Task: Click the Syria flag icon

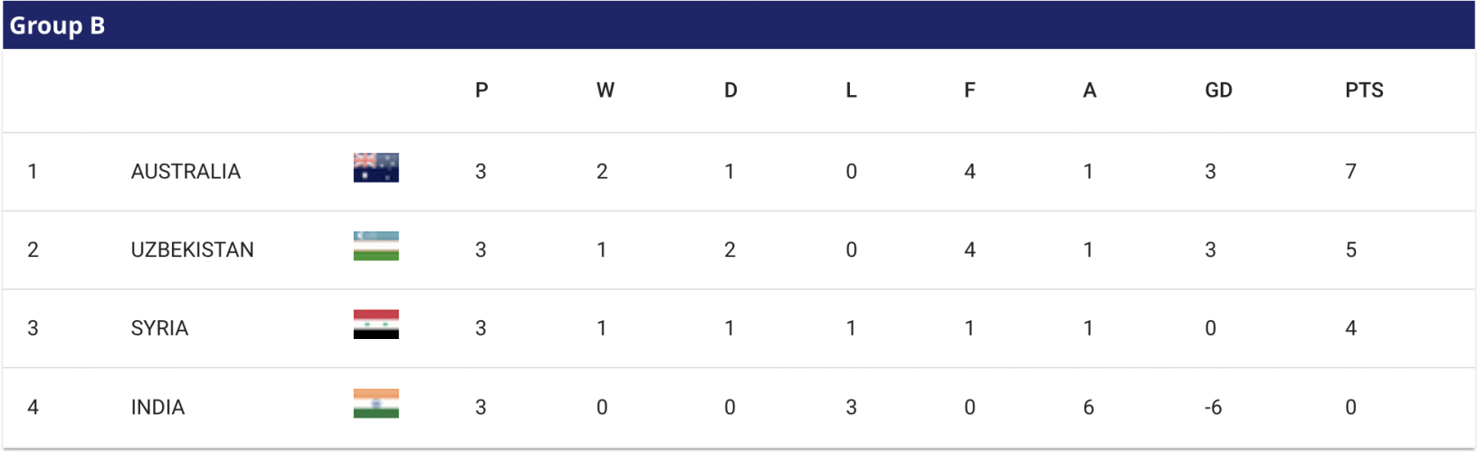Action: [x=376, y=325]
